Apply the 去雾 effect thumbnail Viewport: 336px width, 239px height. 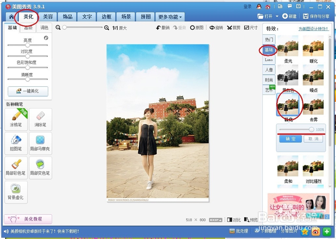point(313,104)
